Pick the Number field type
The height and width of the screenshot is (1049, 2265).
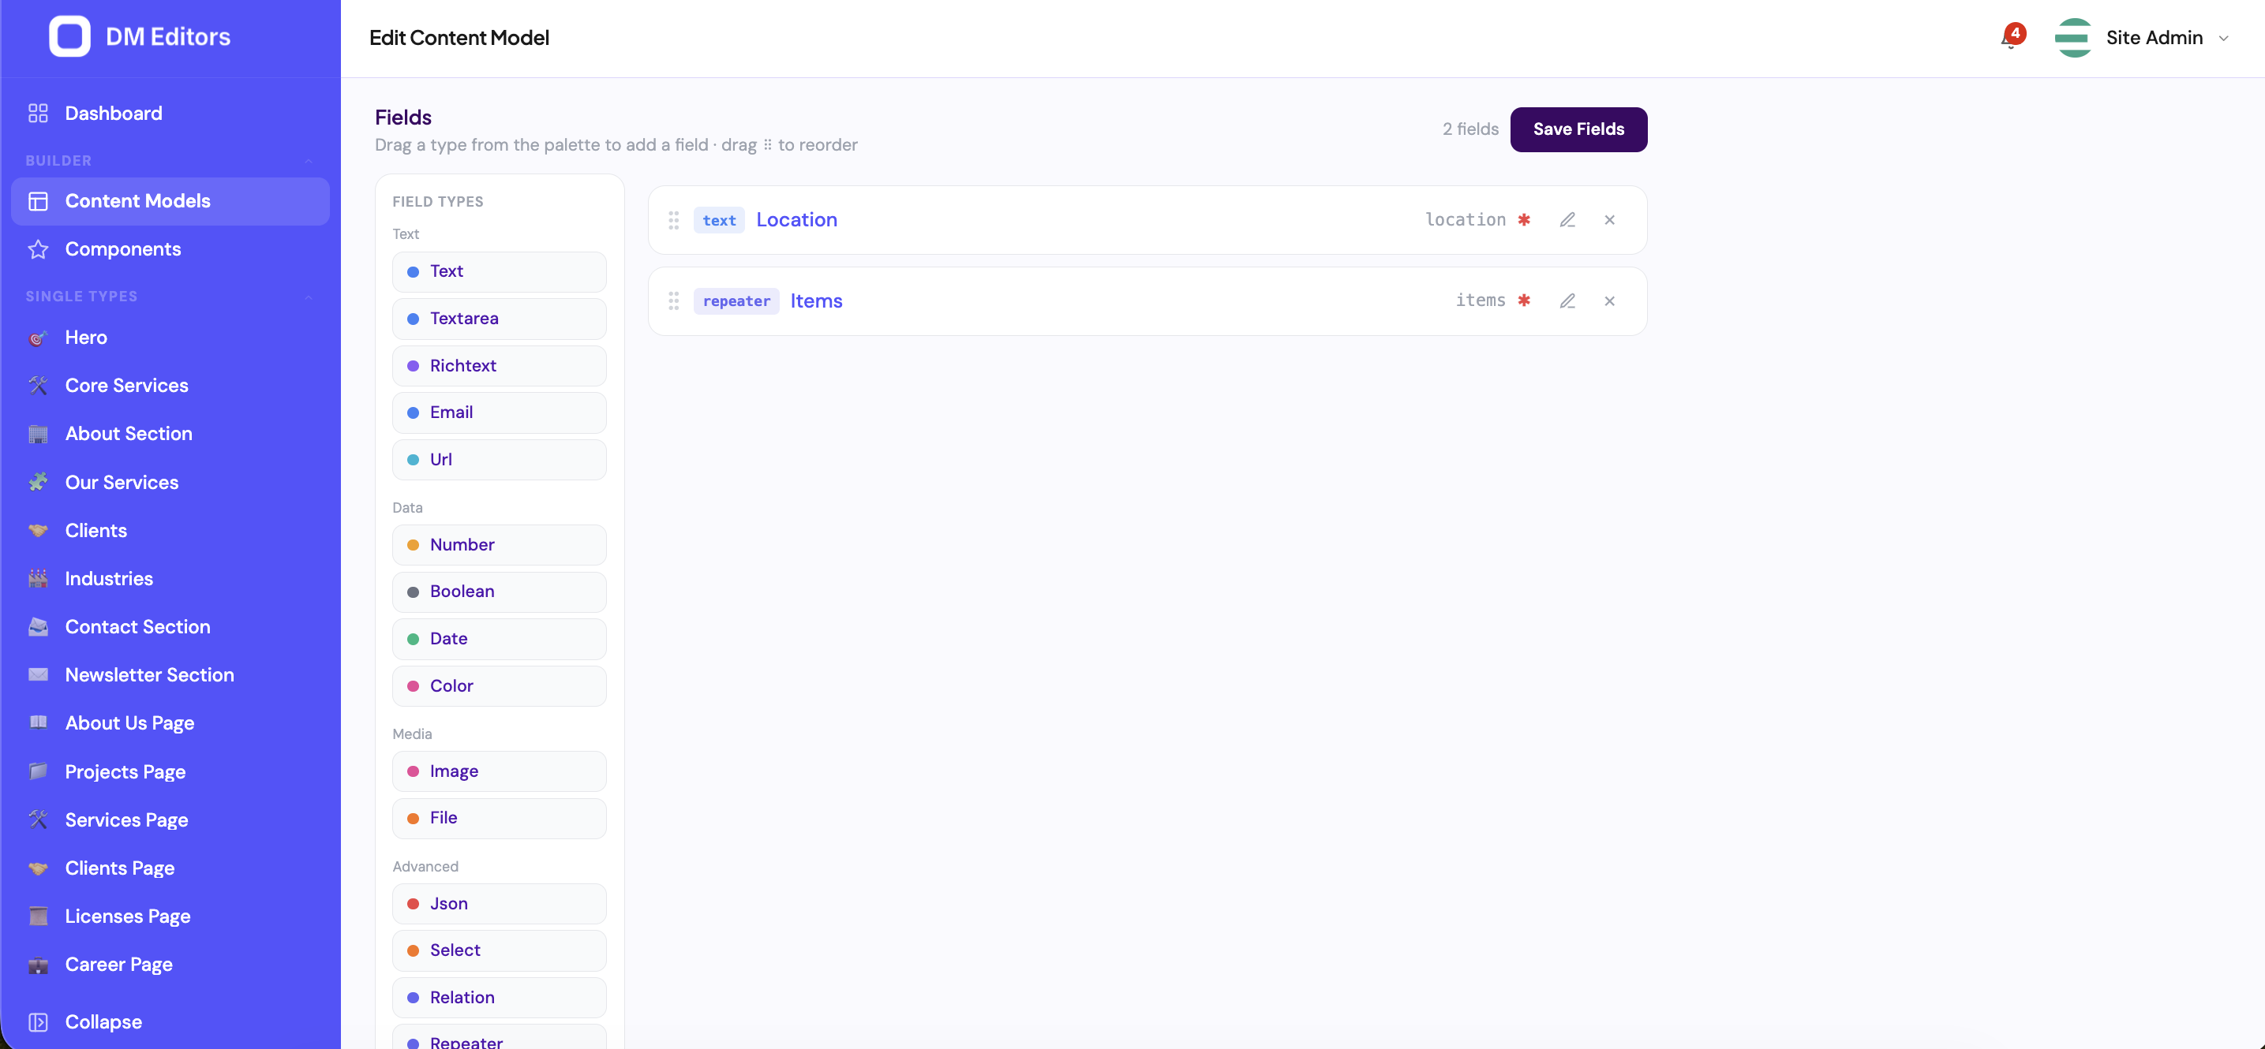(x=500, y=546)
